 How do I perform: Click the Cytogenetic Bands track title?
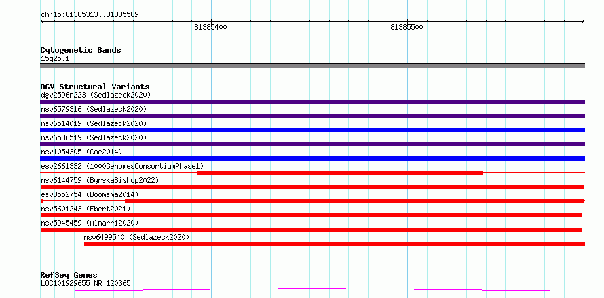coord(81,50)
